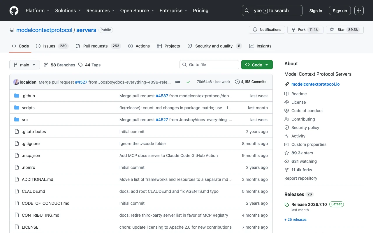
Task: Switch to the Actions tab
Action: pos(139,46)
